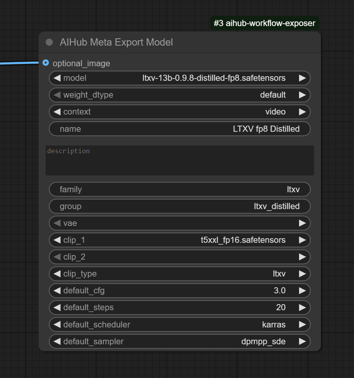Select the AIHub Meta Export Model title

[116, 43]
